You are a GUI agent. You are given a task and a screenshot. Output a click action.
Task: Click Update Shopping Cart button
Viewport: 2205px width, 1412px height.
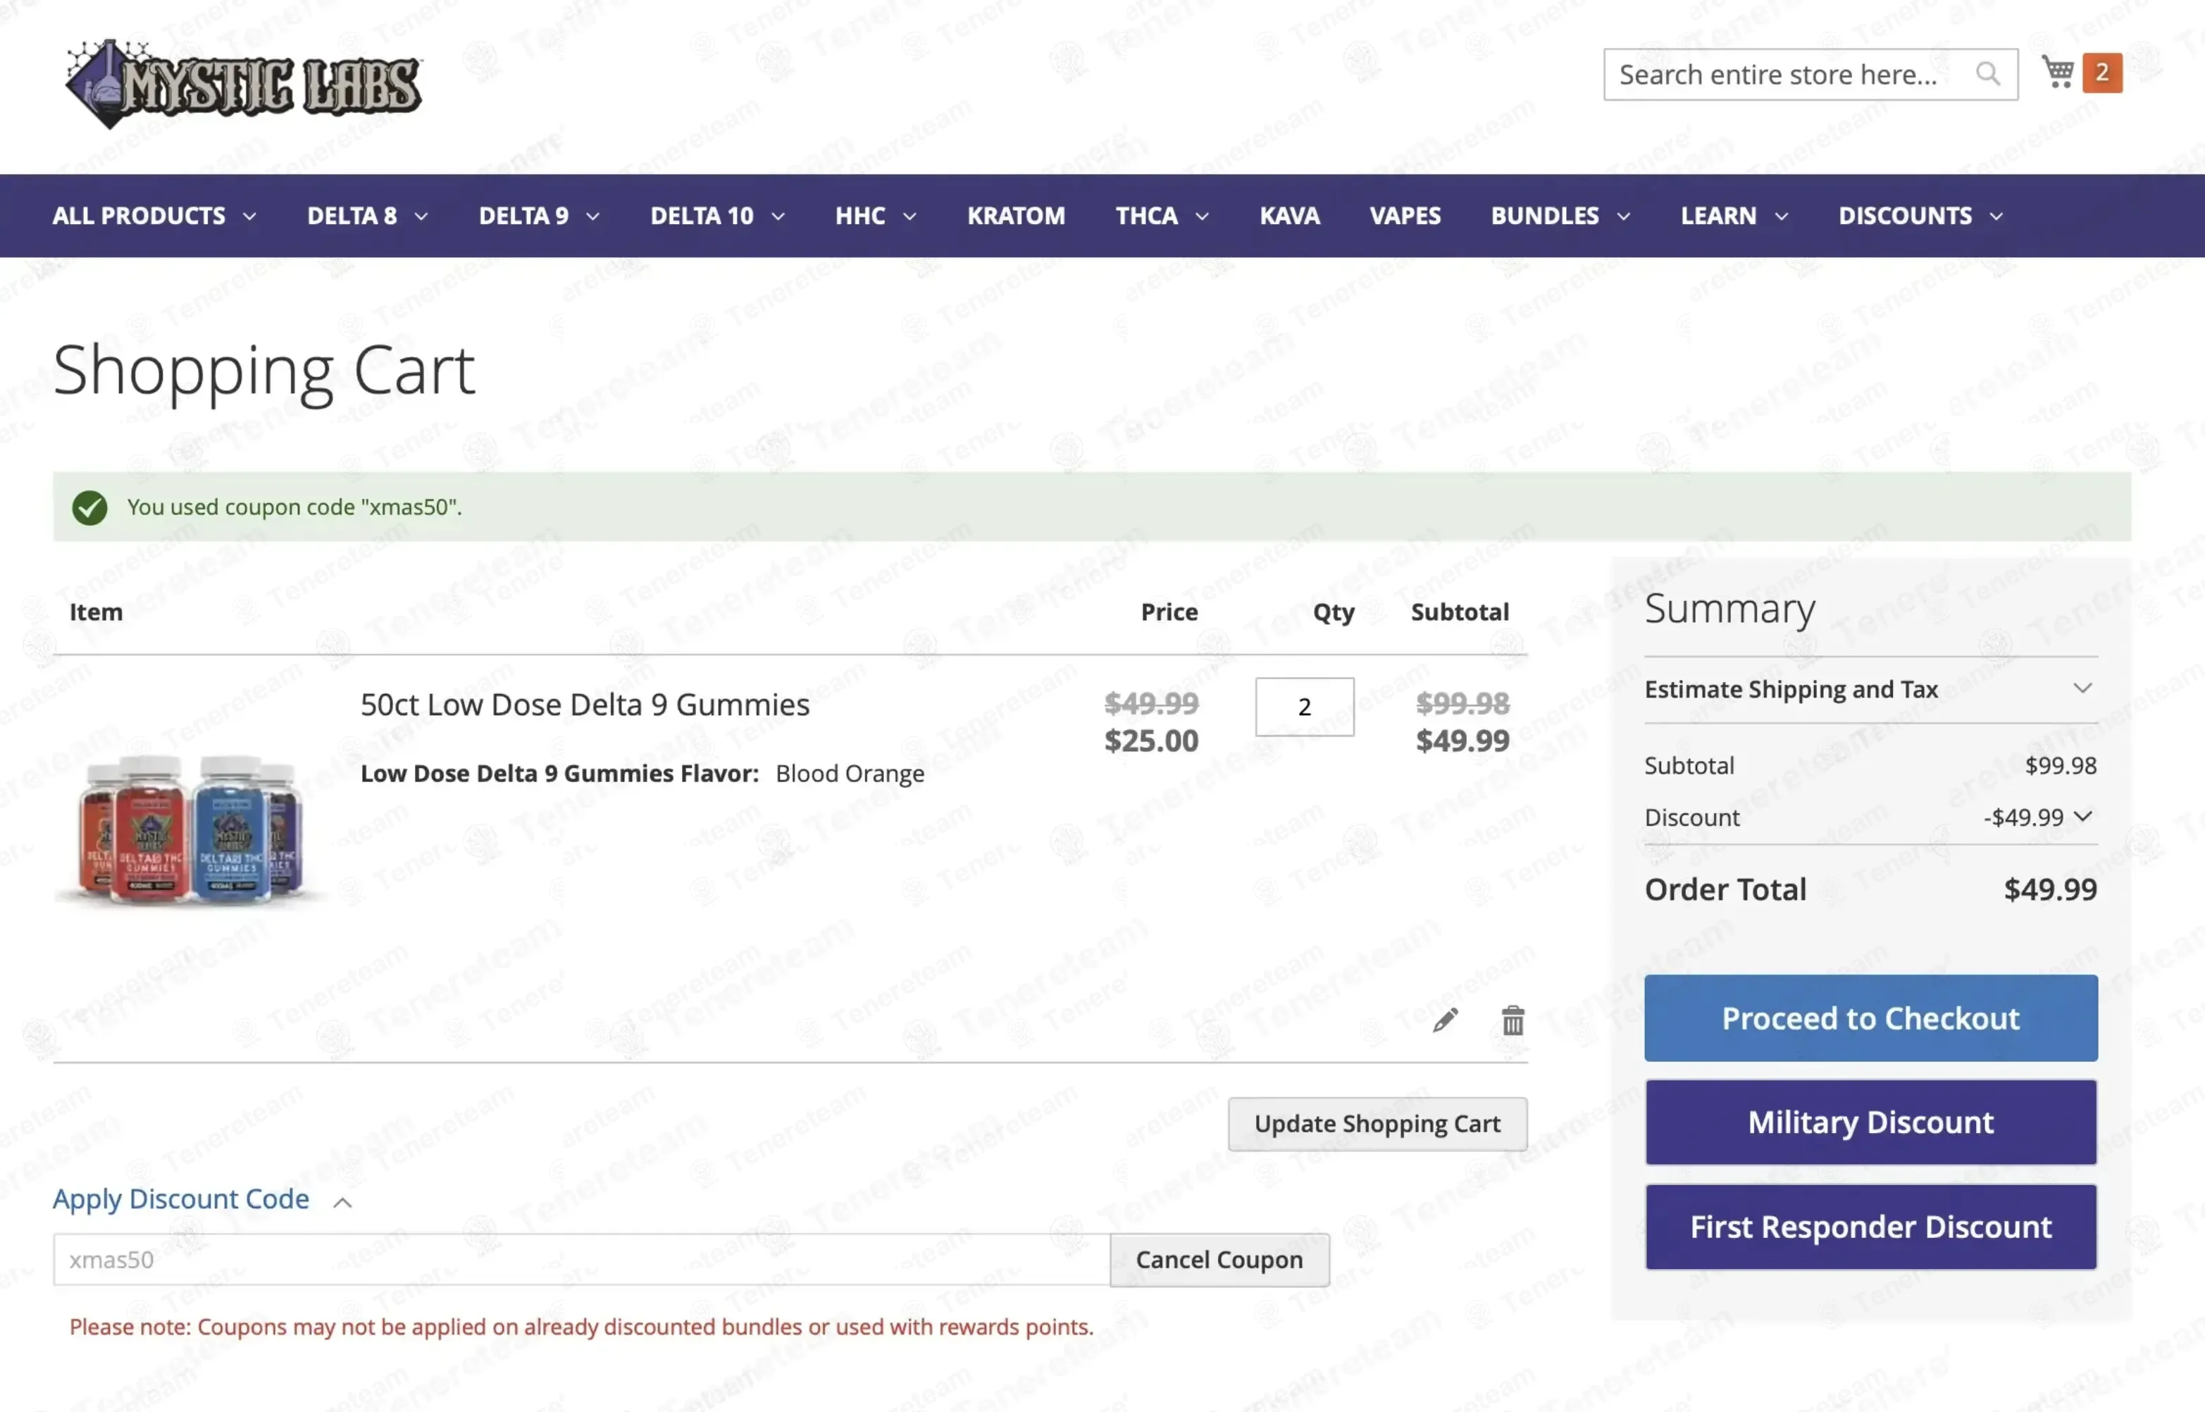click(x=1377, y=1123)
